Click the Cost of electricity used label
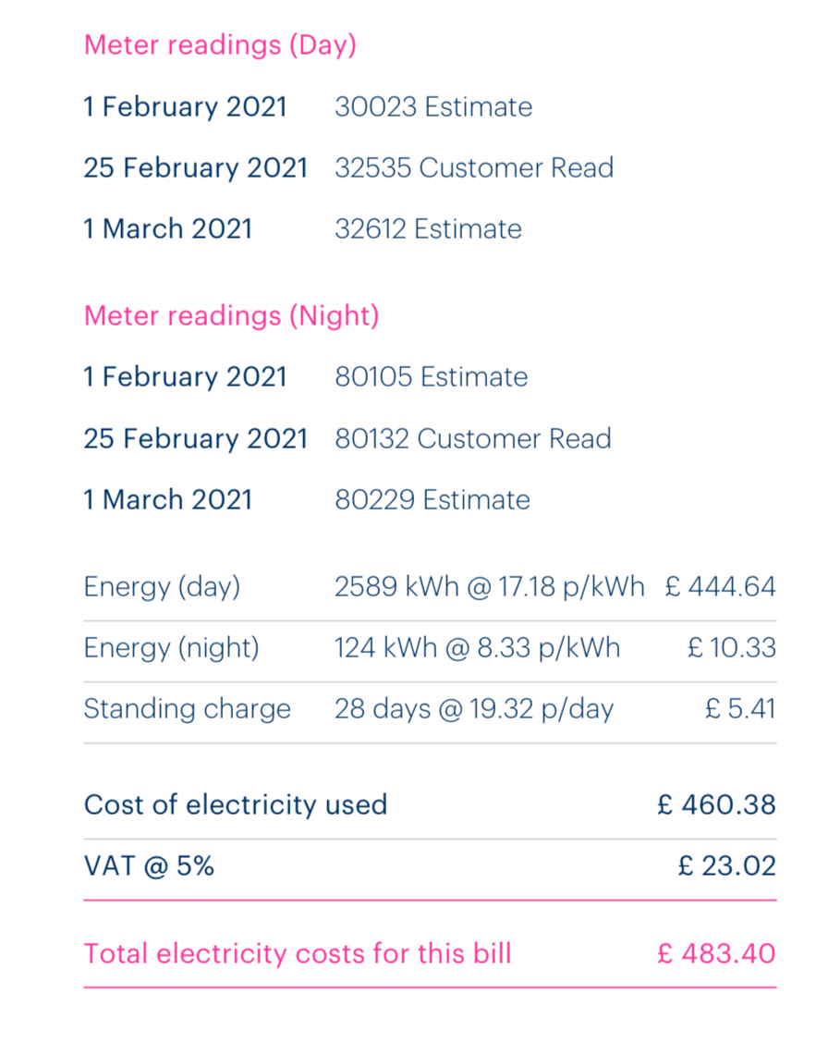Screen dimensions: 816x1042 (236, 805)
